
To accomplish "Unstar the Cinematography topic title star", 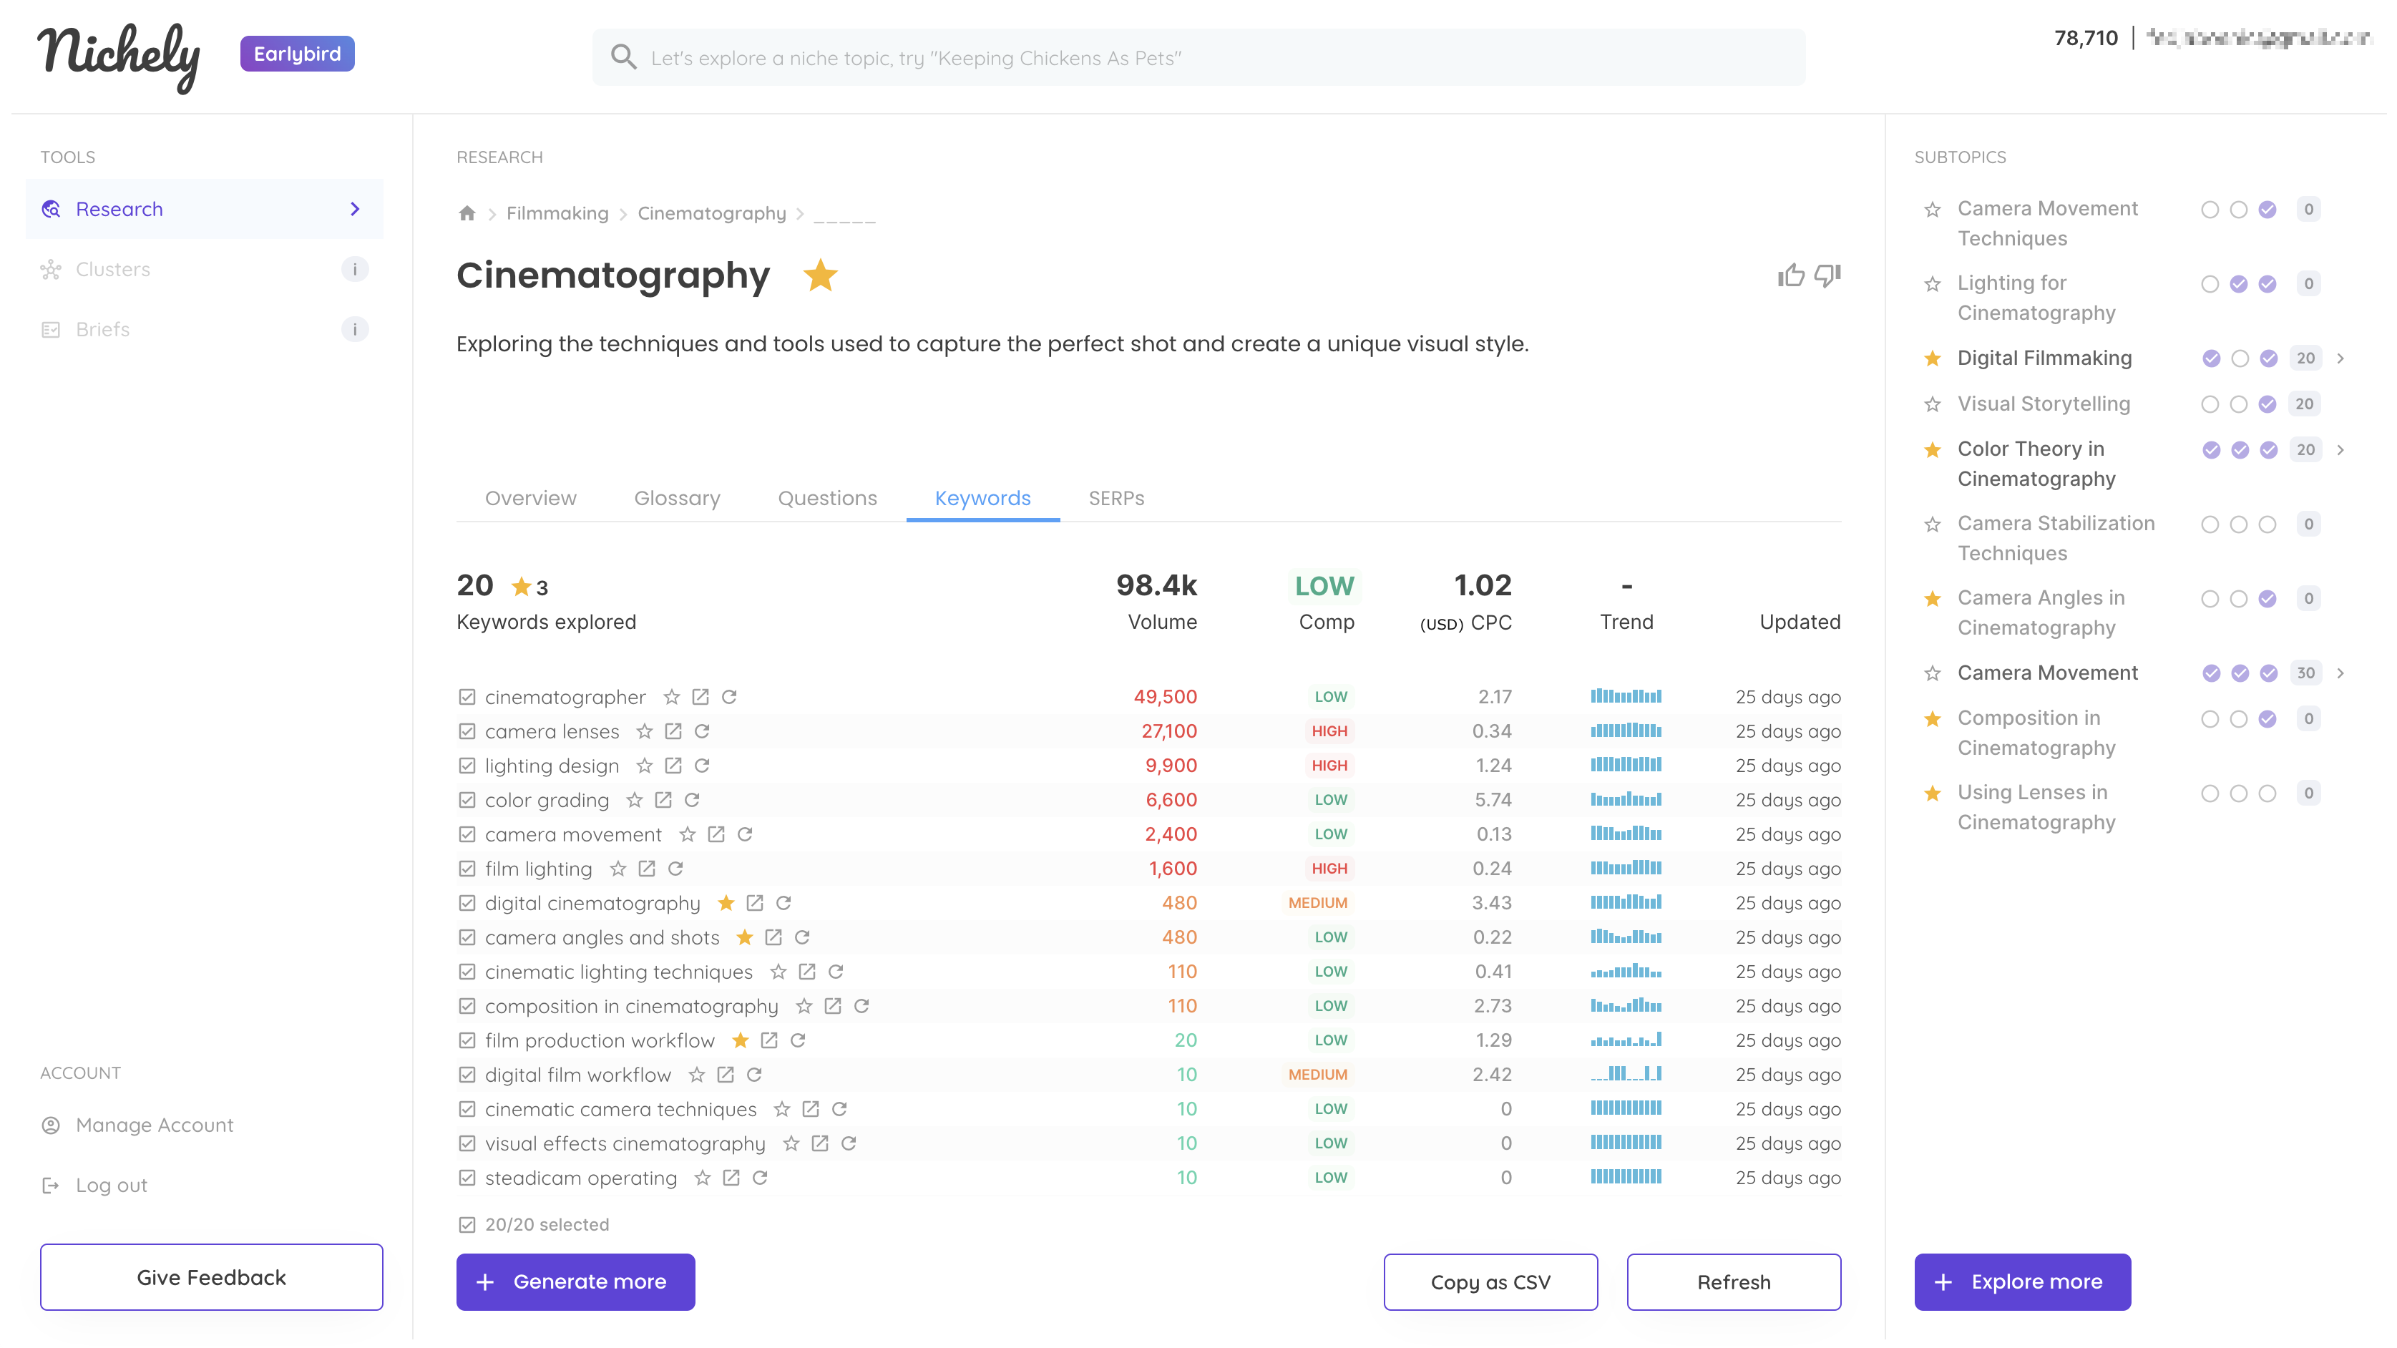I will pos(820,275).
